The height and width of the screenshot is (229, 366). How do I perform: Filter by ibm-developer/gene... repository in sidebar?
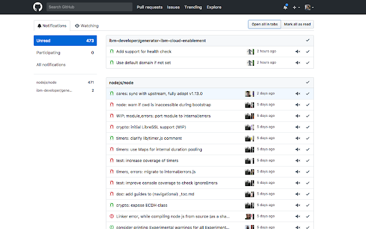pos(65,90)
